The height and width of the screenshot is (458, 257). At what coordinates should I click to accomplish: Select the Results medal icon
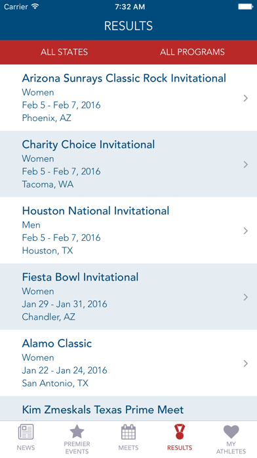pyautogui.click(x=180, y=432)
